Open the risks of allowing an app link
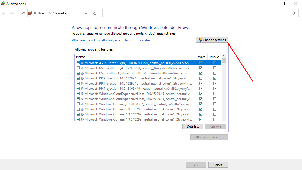The height and width of the screenshot is (170, 302). pos(111,40)
